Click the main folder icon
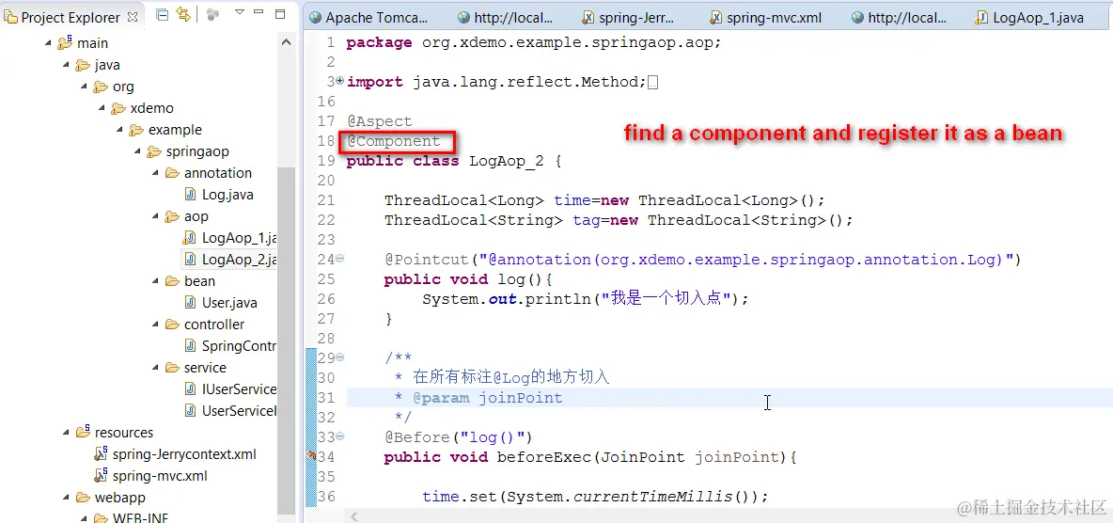 pos(65,42)
